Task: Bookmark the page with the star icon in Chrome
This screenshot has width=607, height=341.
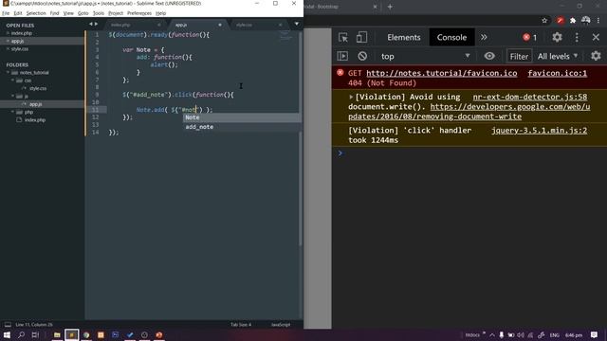Action: click(x=544, y=21)
